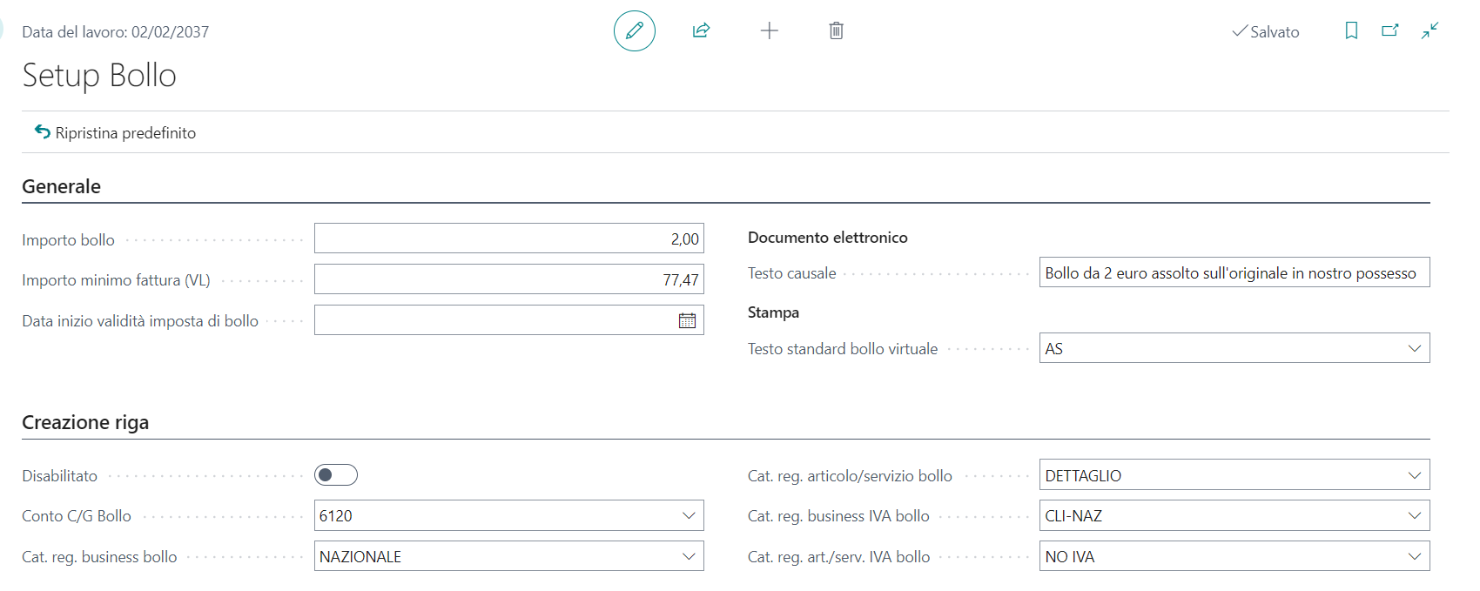Click Data del lavoro date text
The image size is (1480, 591).
(115, 31)
